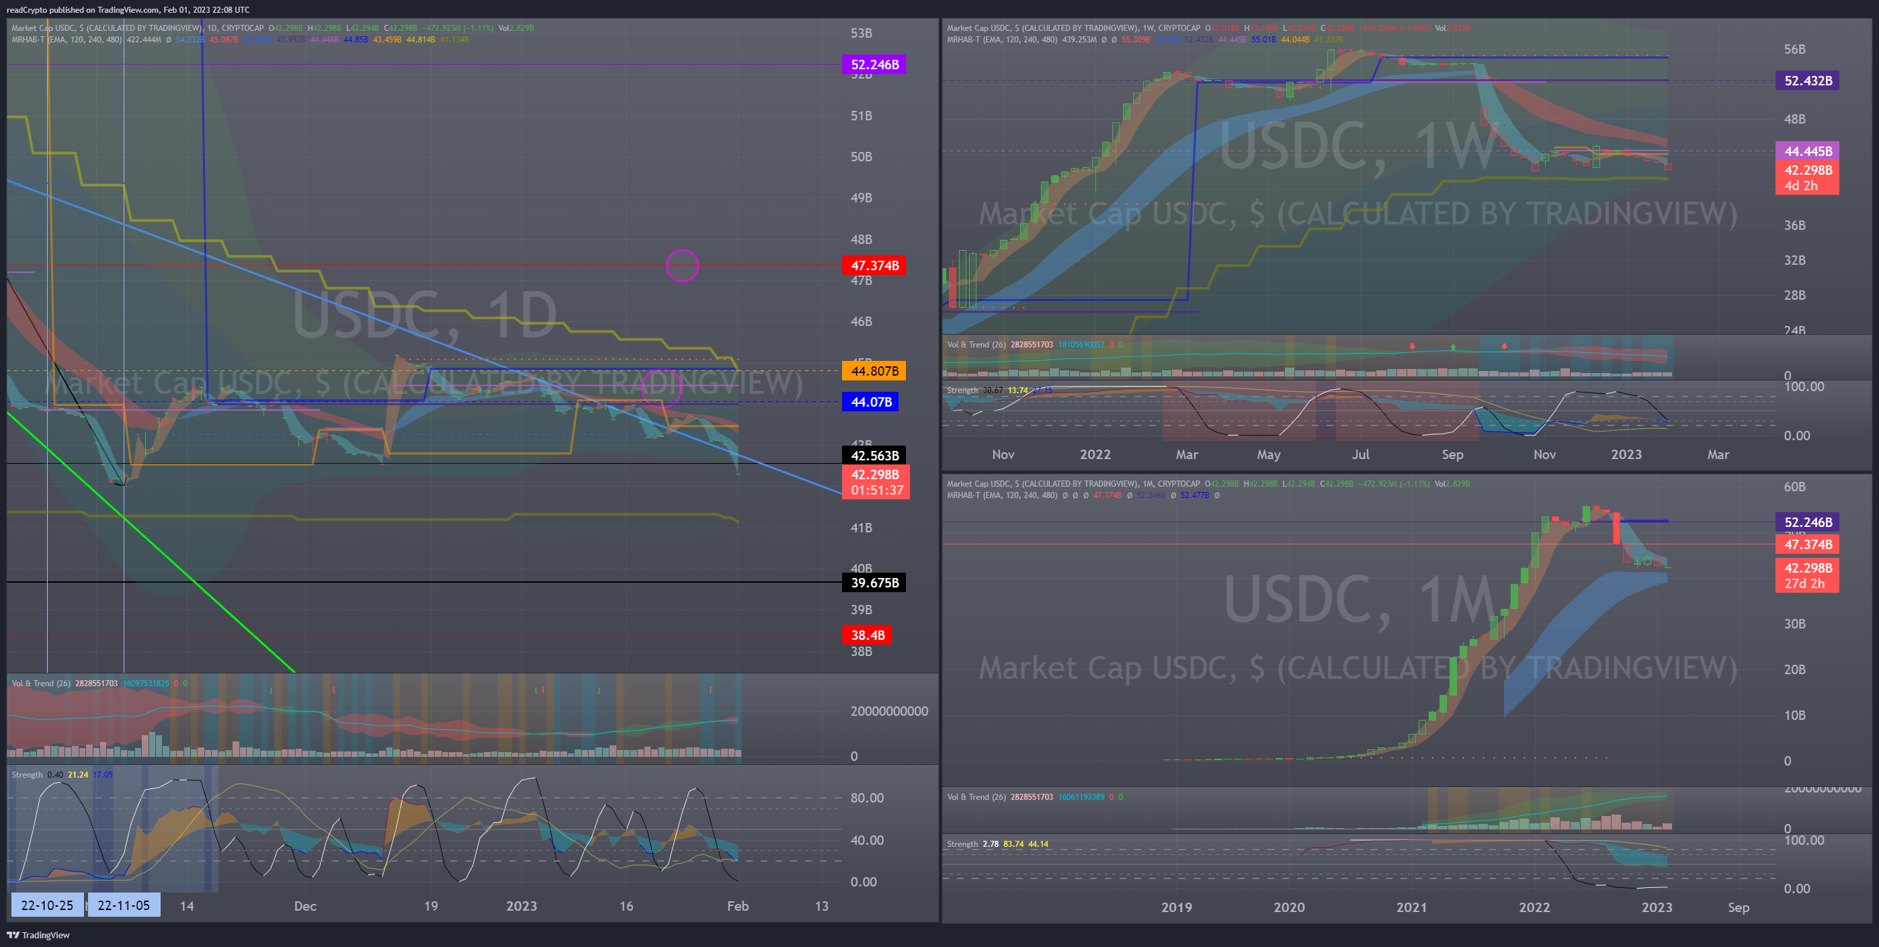Click 'Dec' on the 1D time axis
The image size is (1879, 947).
point(305,905)
